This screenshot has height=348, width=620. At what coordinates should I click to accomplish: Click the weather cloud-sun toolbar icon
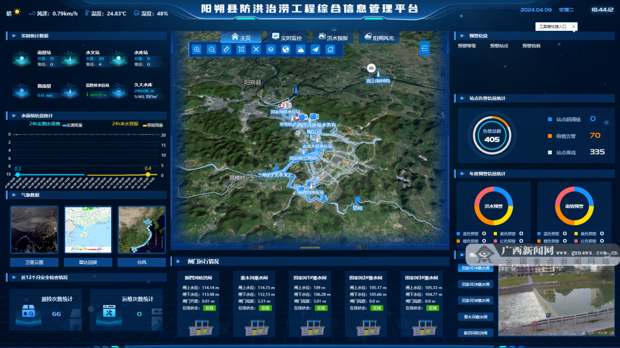[x=300, y=49]
